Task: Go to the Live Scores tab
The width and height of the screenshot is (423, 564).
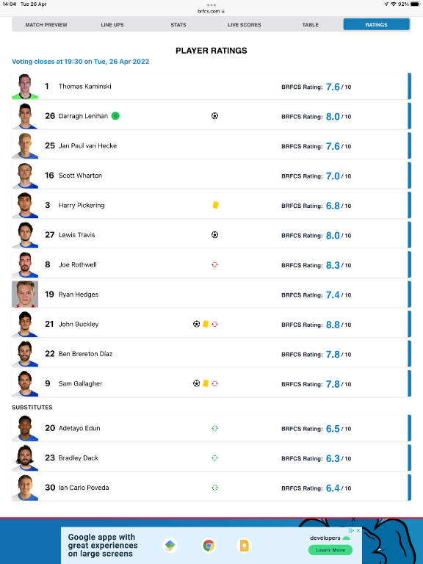Action: coord(245,25)
